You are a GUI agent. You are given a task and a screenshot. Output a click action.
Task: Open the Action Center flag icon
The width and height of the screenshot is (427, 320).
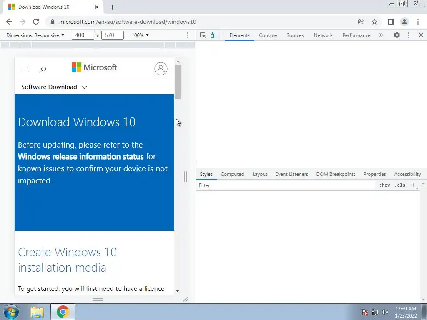(x=365, y=312)
